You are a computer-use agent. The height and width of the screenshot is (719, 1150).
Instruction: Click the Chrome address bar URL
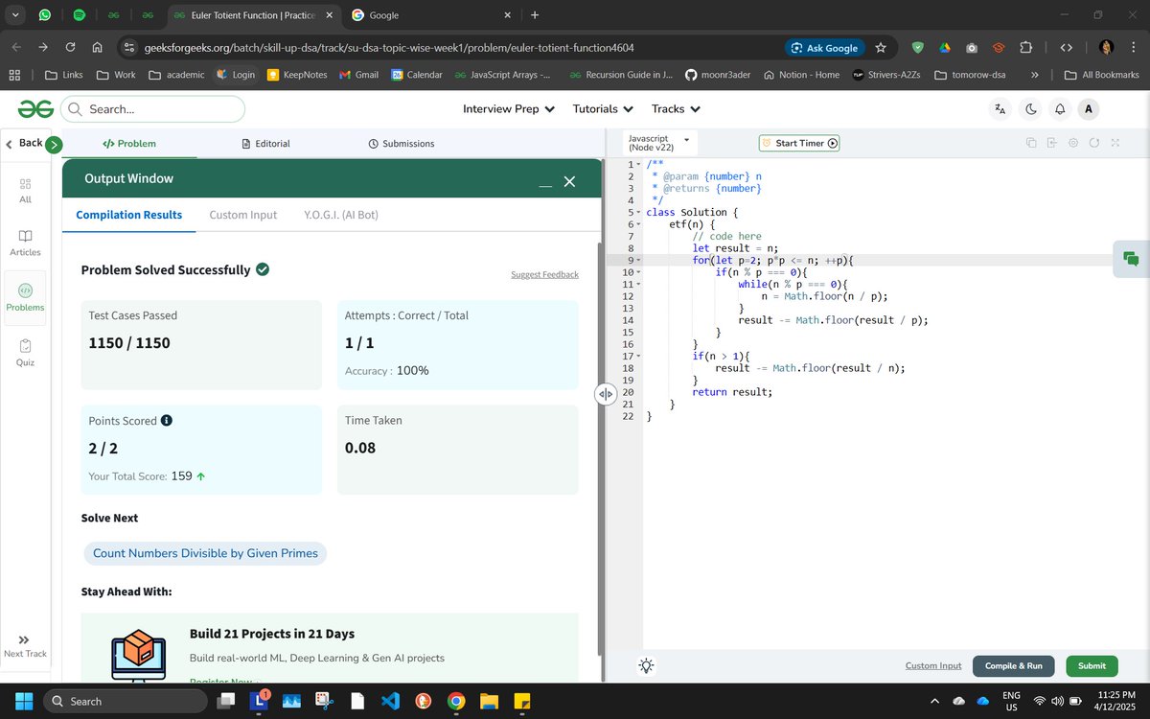[389, 47]
